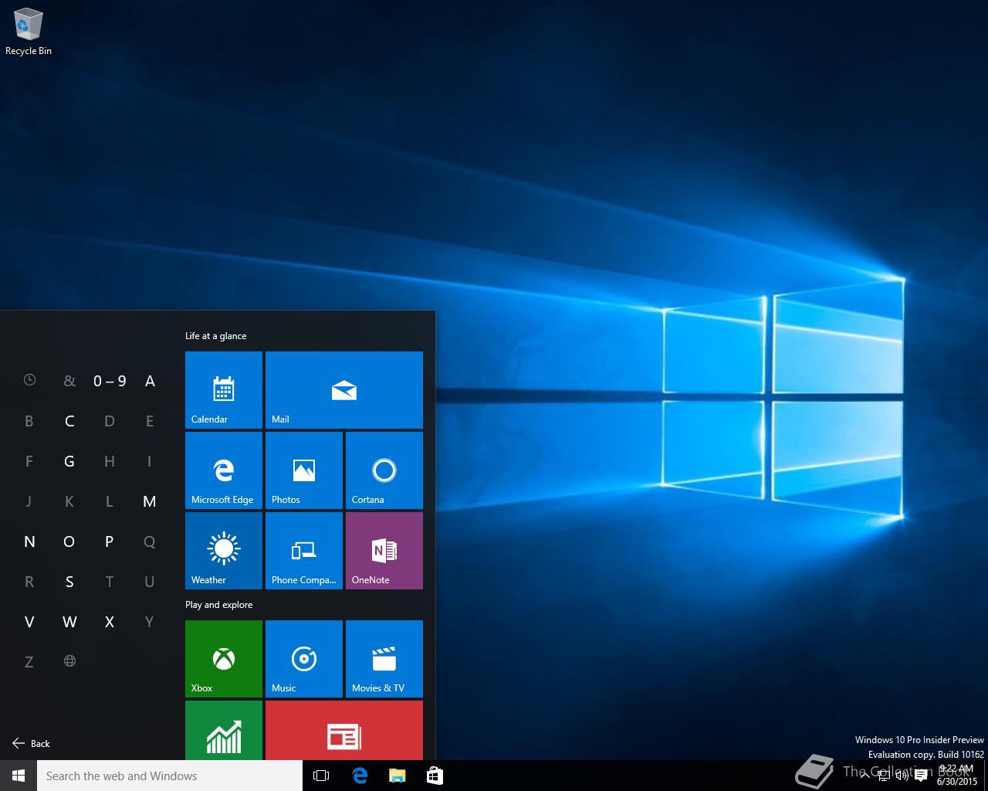The image size is (988, 791).
Task: Open the volume icon in system tray
Action: coord(902,776)
